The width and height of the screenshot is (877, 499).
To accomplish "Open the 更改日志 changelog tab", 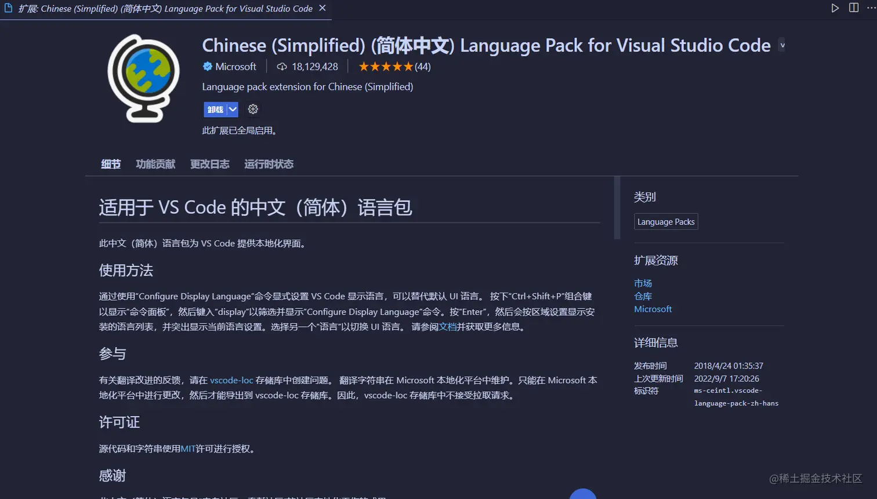I will tap(210, 164).
